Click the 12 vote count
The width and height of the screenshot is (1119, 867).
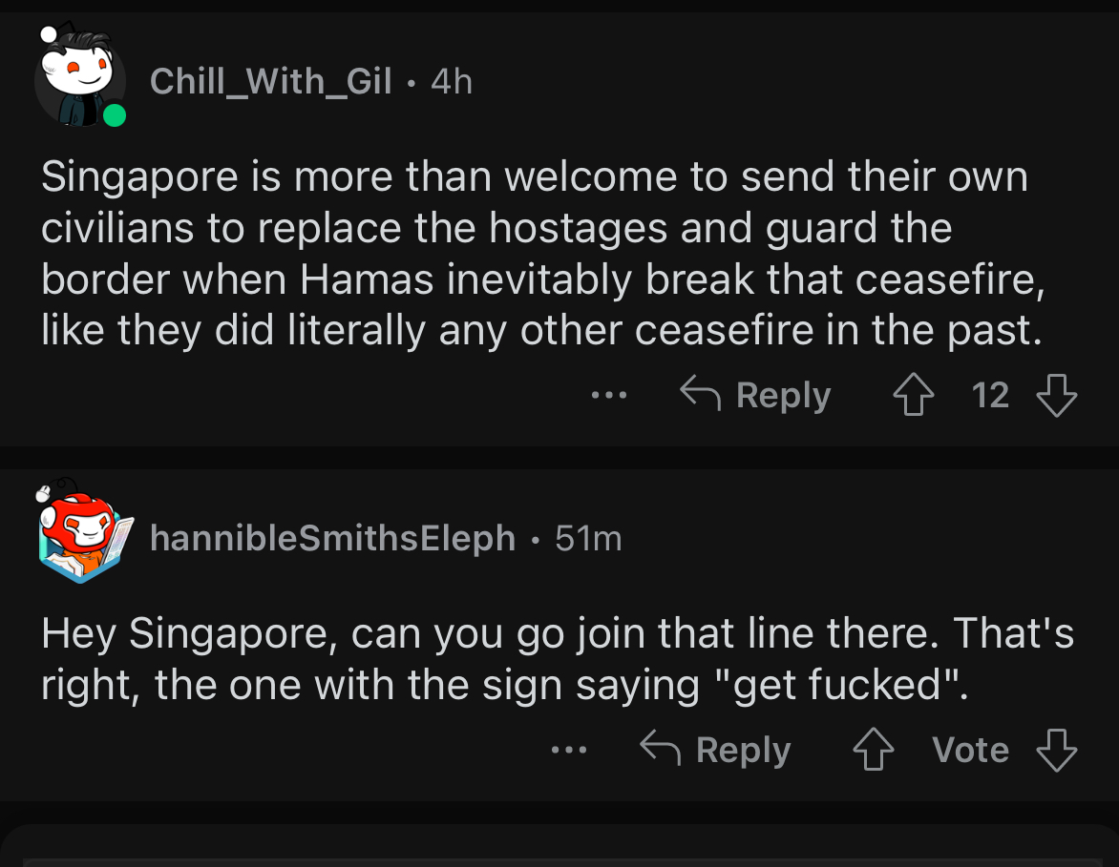tap(990, 395)
